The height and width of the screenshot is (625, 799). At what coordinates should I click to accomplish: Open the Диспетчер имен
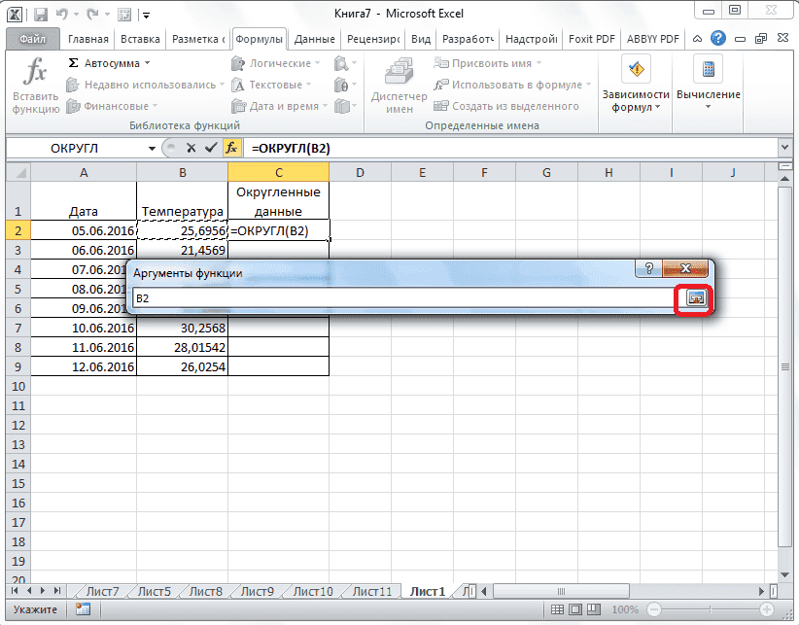(x=399, y=85)
